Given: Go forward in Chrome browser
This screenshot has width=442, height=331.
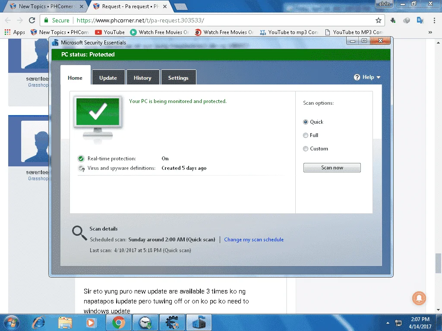Looking at the screenshot, I should click(x=20, y=20).
